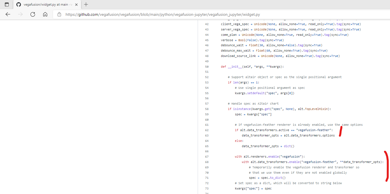The width and height of the screenshot is (390, 194).
Task: Click the with alt.data_transformers.enable line
Action: [313, 162]
